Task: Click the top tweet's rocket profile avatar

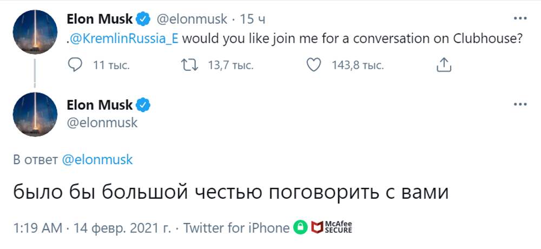Action: point(35,31)
